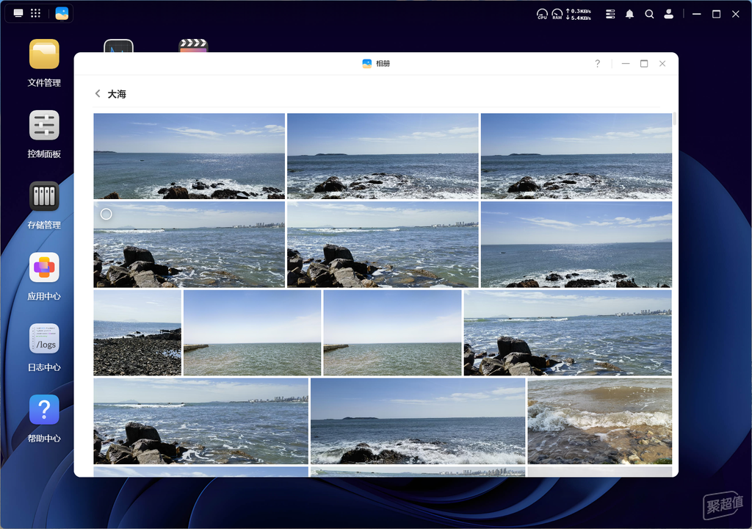Viewport: 752px width, 529px height.
Task: Open the rightmost photo in top row
Action: (x=576, y=156)
